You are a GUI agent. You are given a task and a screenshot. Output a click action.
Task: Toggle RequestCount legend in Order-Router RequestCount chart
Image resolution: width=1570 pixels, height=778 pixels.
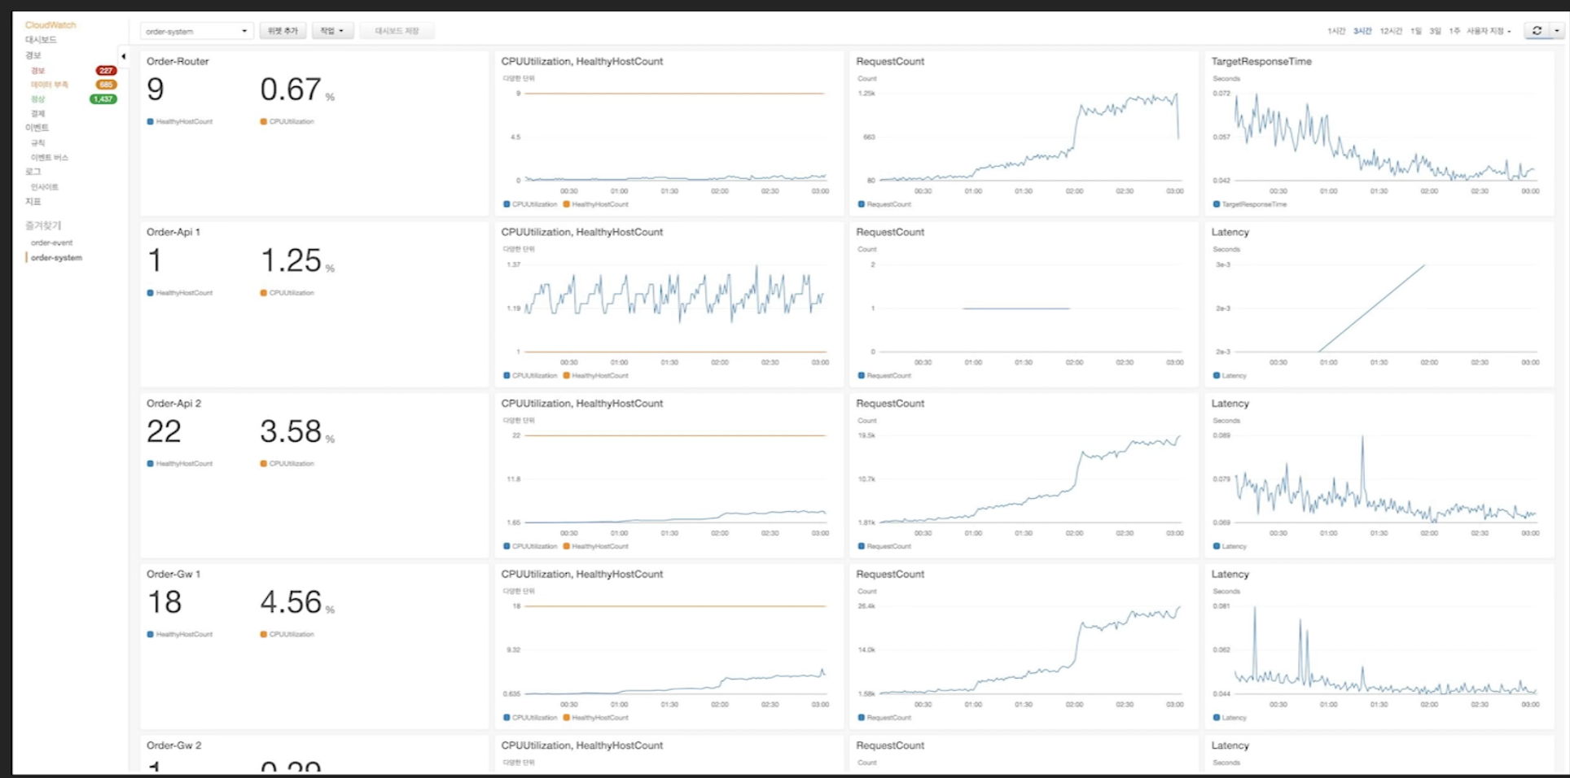pyautogui.click(x=884, y=204)
